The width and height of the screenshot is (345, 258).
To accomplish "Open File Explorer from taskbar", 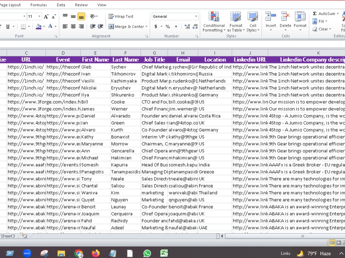I will point(61,253).
